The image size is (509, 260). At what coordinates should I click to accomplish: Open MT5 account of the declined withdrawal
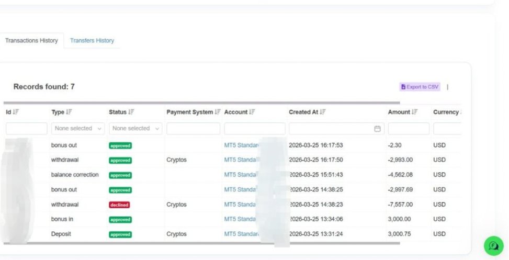pyautogui.click(x=240, y=205)
